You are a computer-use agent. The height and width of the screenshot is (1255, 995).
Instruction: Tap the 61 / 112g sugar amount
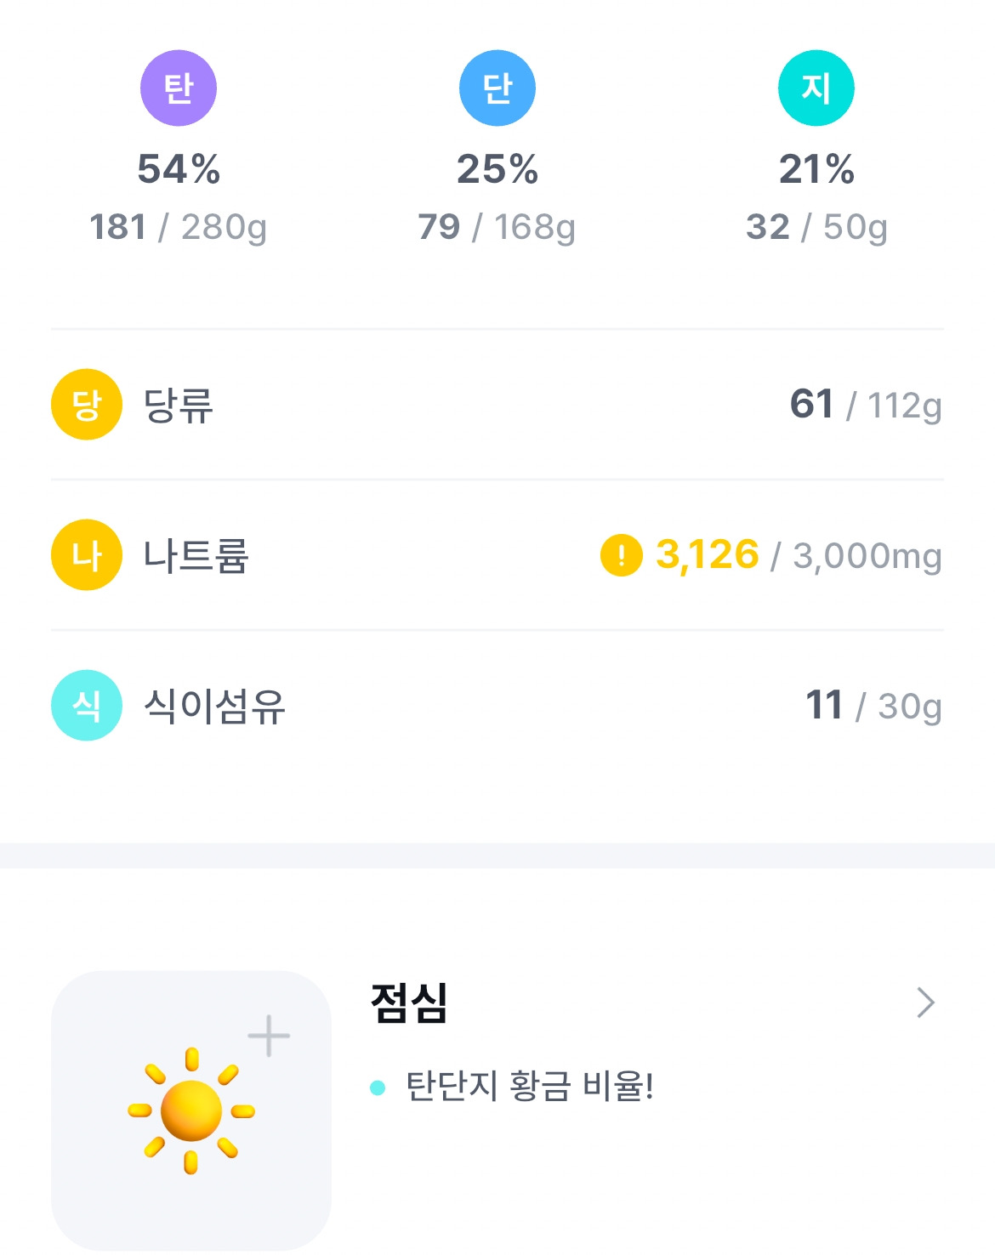point(866,405)
